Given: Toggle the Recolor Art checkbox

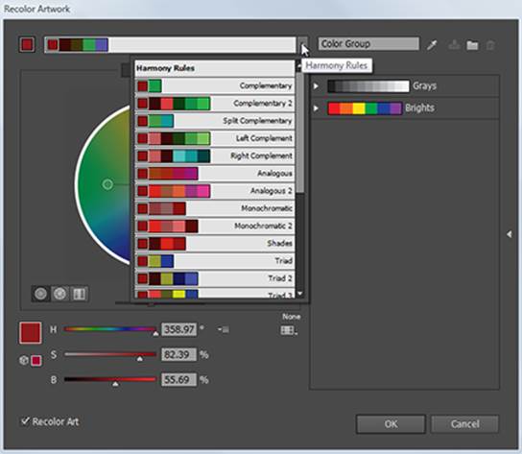Looking at the screenshot, I should point(25,421).
